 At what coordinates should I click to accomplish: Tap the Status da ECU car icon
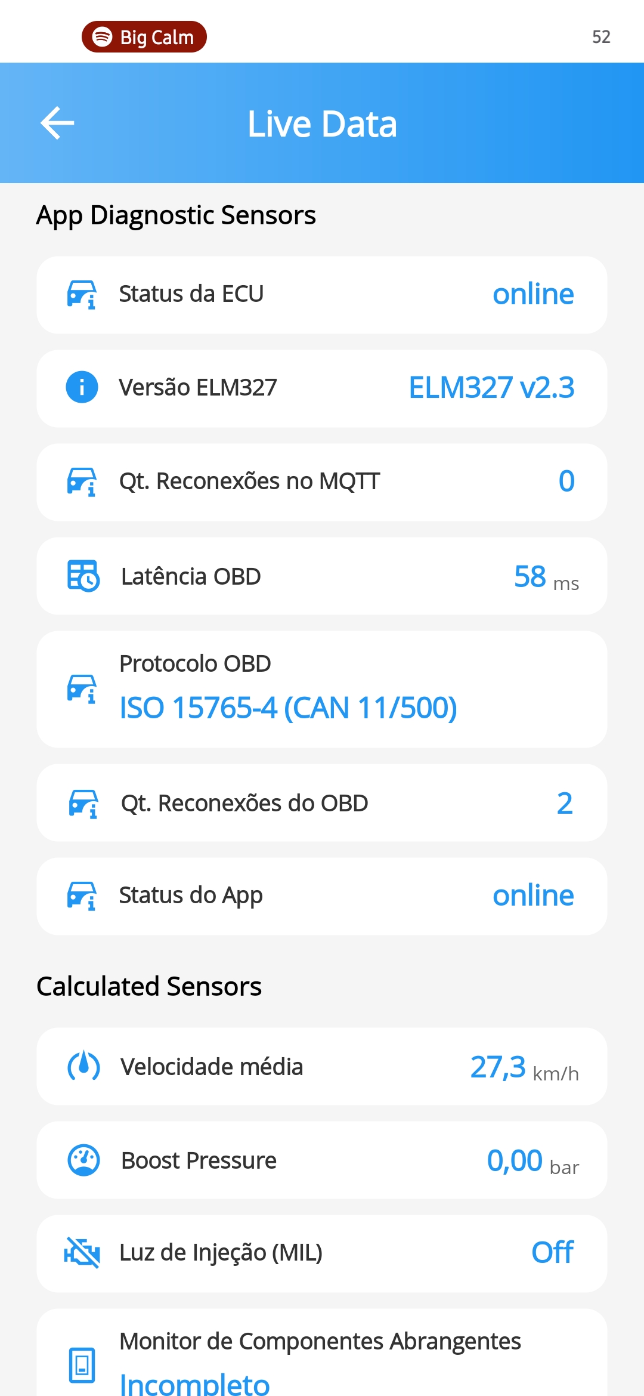coord(82,295)
